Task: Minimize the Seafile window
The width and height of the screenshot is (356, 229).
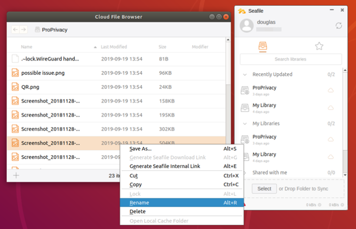Action: (x=331, y=10)
